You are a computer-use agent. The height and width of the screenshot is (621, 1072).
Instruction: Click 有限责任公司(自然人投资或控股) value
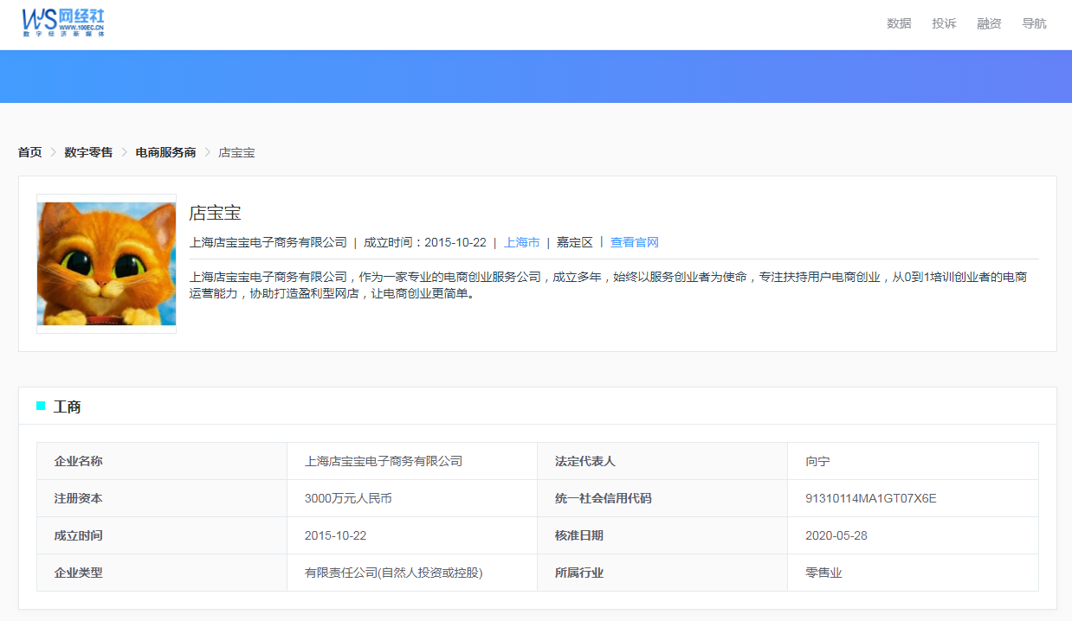[394, 573]
